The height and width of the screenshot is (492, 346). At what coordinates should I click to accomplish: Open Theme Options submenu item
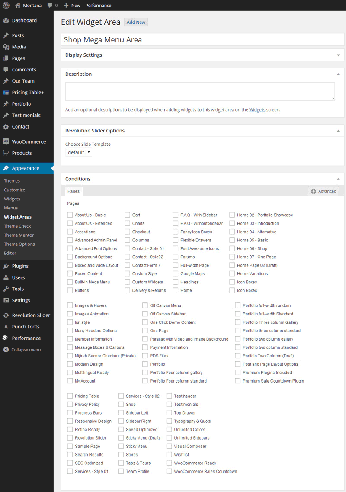point(19,244)
